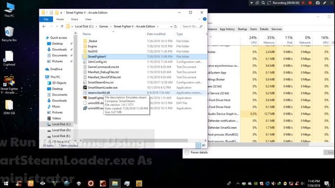This screenshot has width=335, height=188.
Task: Open Quick Access toolbar customize dropdown
Action: point(61,13)
